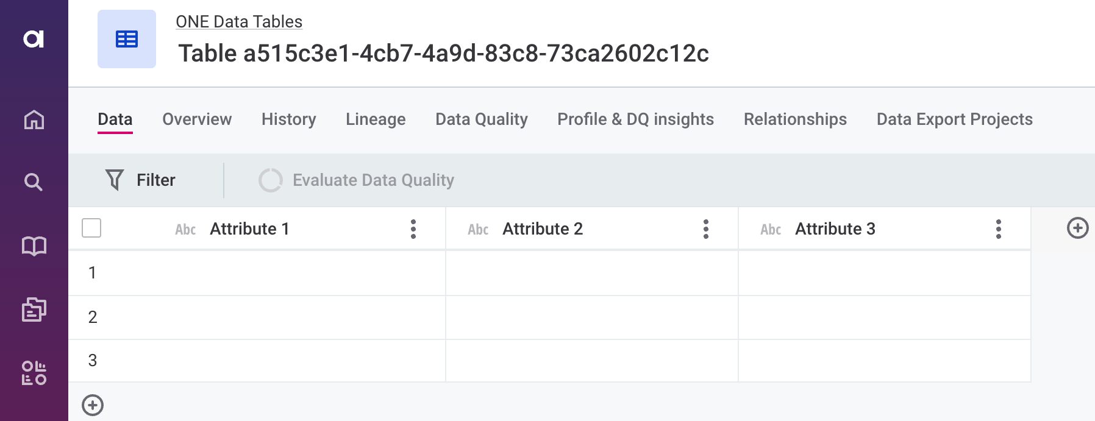This screenshot has height=421, width=1095.
Task: Open the Profile & DQ insights tab
Action: click(635, 119)
